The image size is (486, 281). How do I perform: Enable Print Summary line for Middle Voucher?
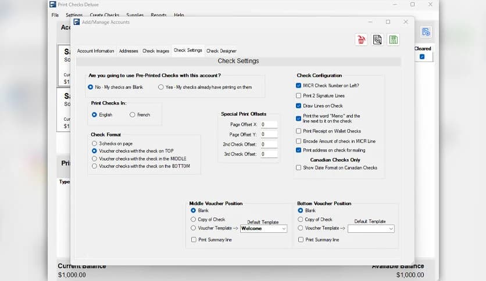point(194,240)
